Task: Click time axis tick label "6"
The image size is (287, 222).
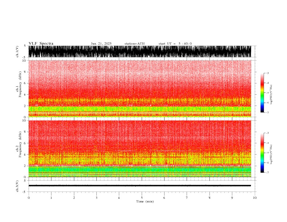Action: click(164, 198)
